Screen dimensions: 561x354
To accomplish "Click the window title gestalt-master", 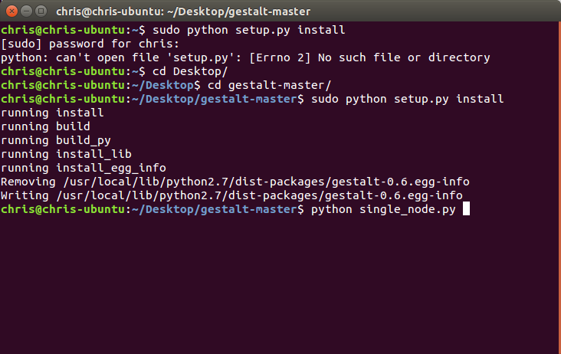I will click(x=183, y=11).
